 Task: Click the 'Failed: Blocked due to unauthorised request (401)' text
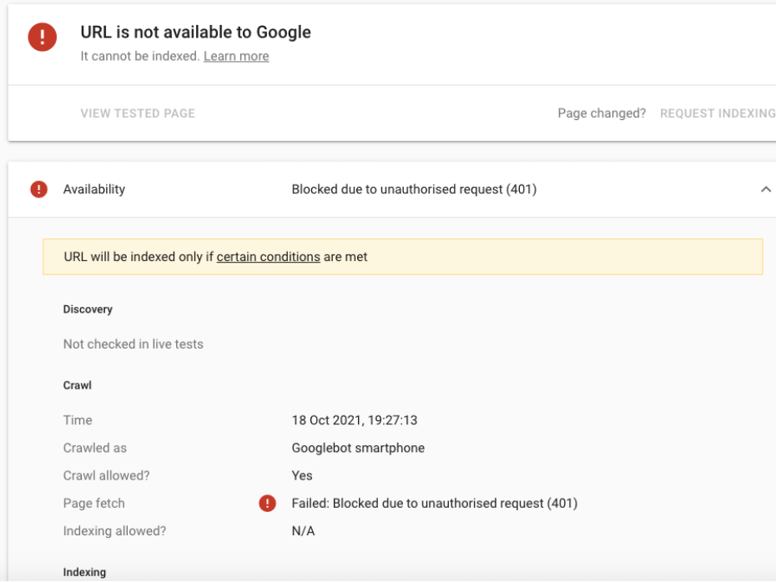(x=435, y=504)
